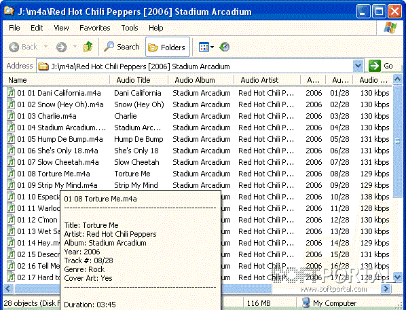406x310 pixels.
Task: Click the Windows flag logo
Action: click(390, 27)
